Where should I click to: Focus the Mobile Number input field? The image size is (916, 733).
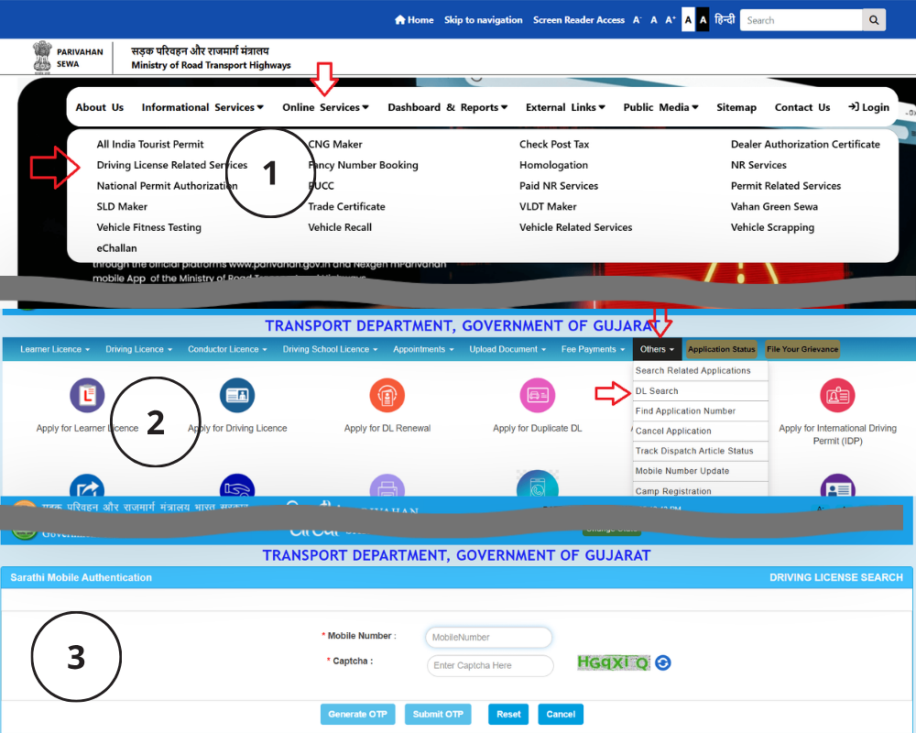point(489,637)
